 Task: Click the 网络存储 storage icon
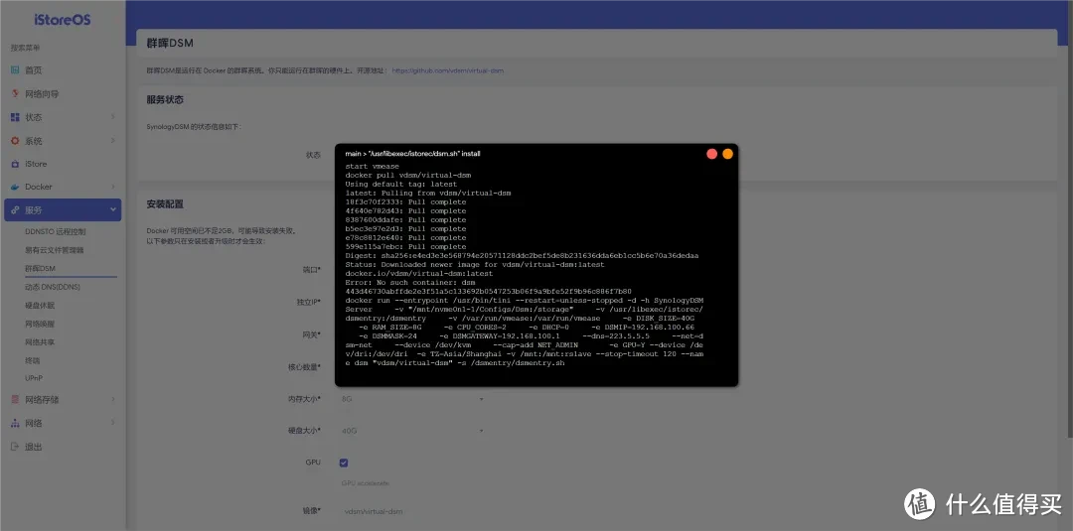tap(15, 400)
